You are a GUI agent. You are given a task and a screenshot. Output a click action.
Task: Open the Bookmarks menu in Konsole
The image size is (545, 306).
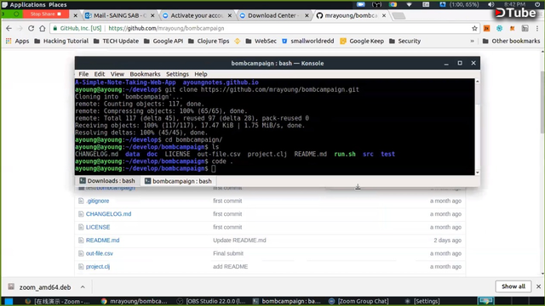[x=145, y=74]
